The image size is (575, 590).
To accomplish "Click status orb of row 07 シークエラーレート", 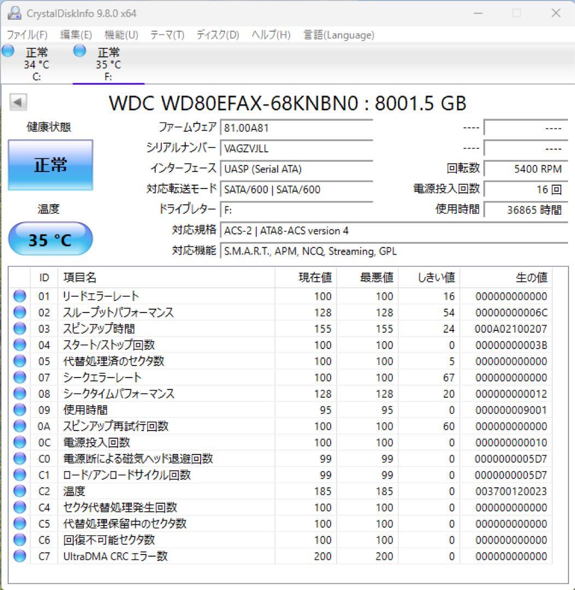I will pos(20,377).
